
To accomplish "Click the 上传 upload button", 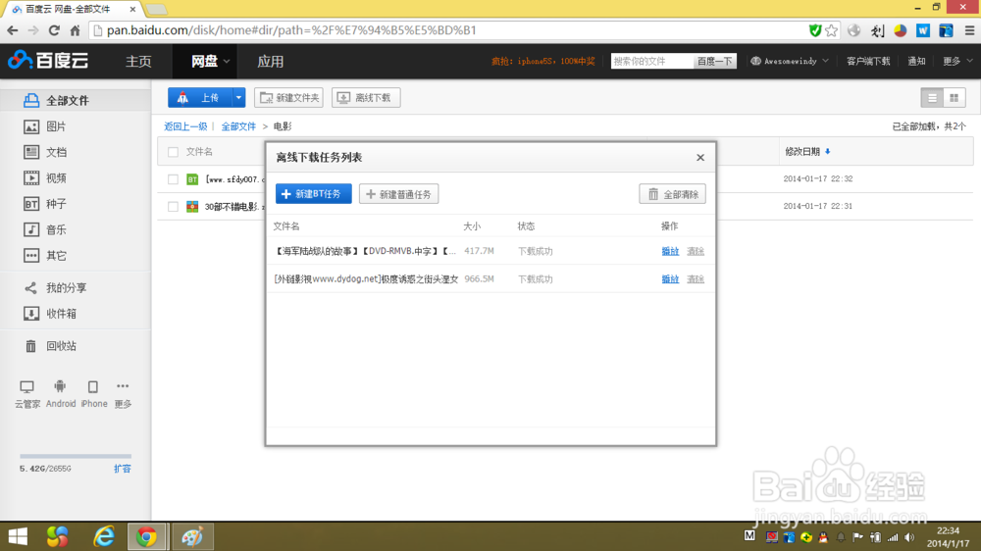I will (x=200, y=98).
